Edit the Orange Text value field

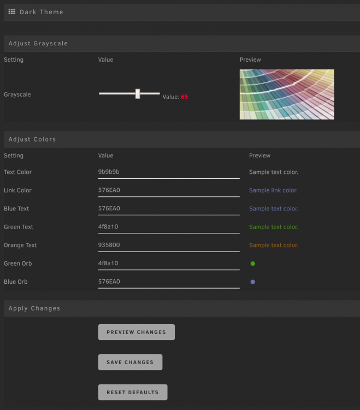pos(169,245)
